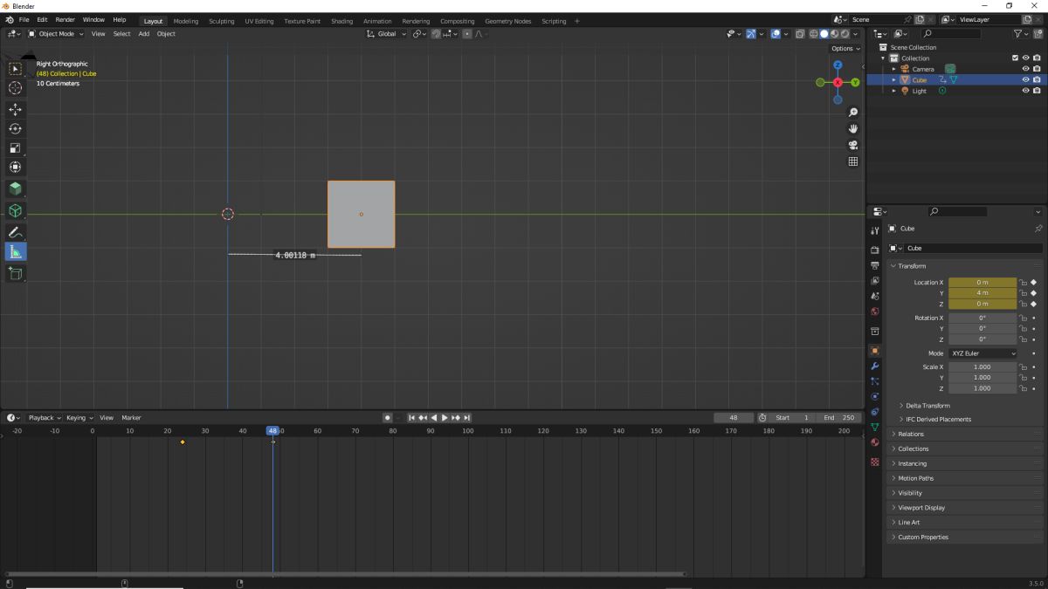Click the viewport zoom magnifier icon
Viewport: 1048px width, 589px height.
[853, 113]
